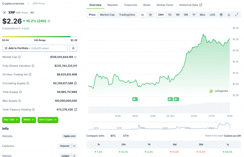Open the calendar date range picker
Screen dimensions: 244x157
[221, 15]
